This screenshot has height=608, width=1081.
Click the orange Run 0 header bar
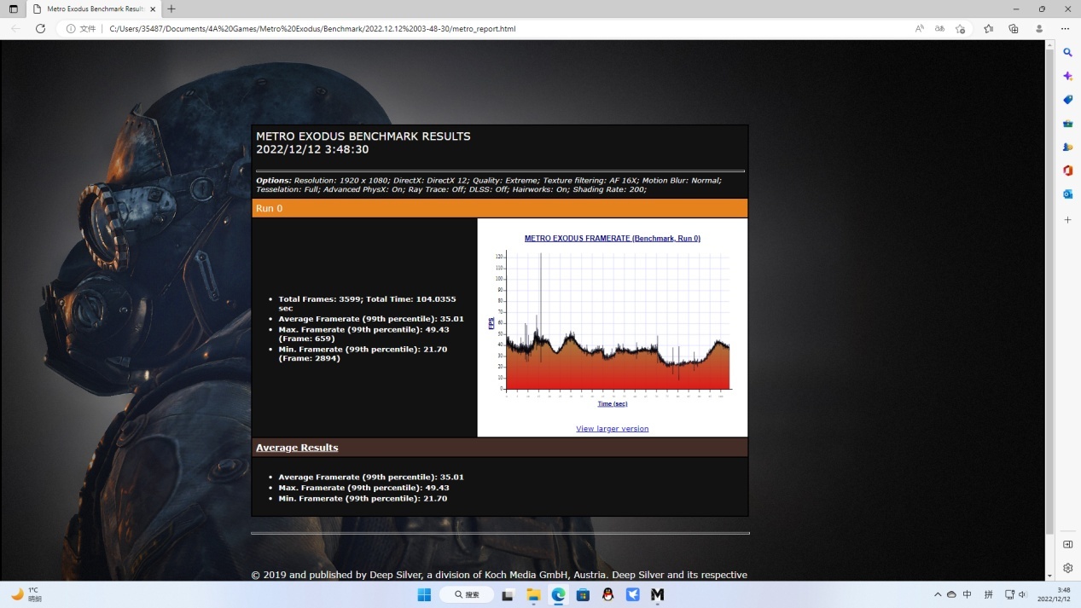(500, 208)
